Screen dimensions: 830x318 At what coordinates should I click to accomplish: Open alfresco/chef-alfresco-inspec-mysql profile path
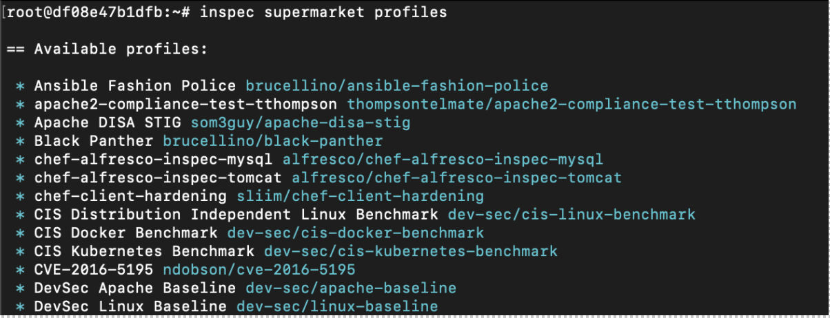pyautogui.click(x=443, y=160)
